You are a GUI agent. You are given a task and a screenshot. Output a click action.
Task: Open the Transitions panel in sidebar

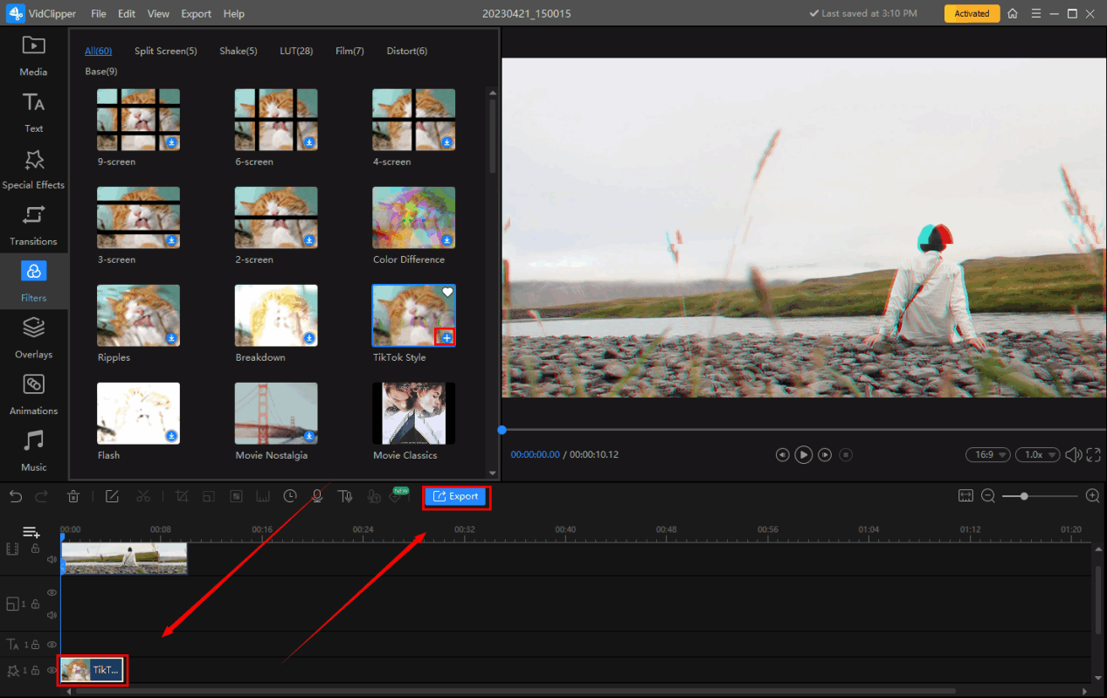tap(33, 225)
